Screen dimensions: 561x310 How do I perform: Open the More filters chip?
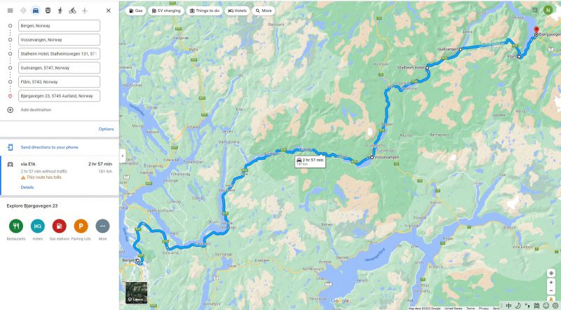tap(264, 11)
